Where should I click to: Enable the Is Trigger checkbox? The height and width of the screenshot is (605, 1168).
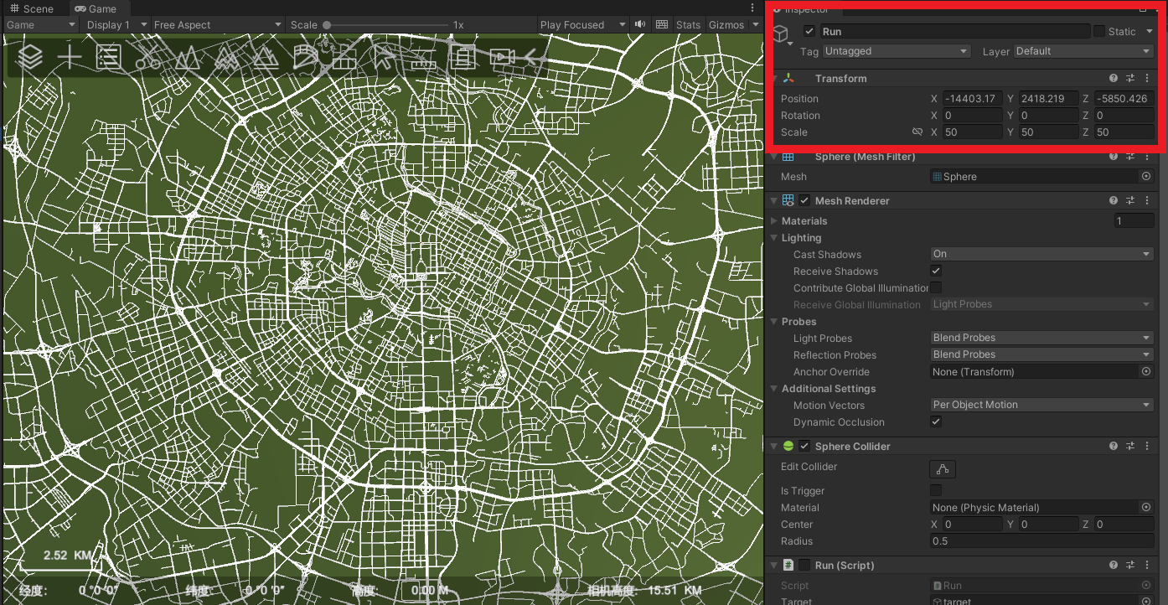point(936,490)
